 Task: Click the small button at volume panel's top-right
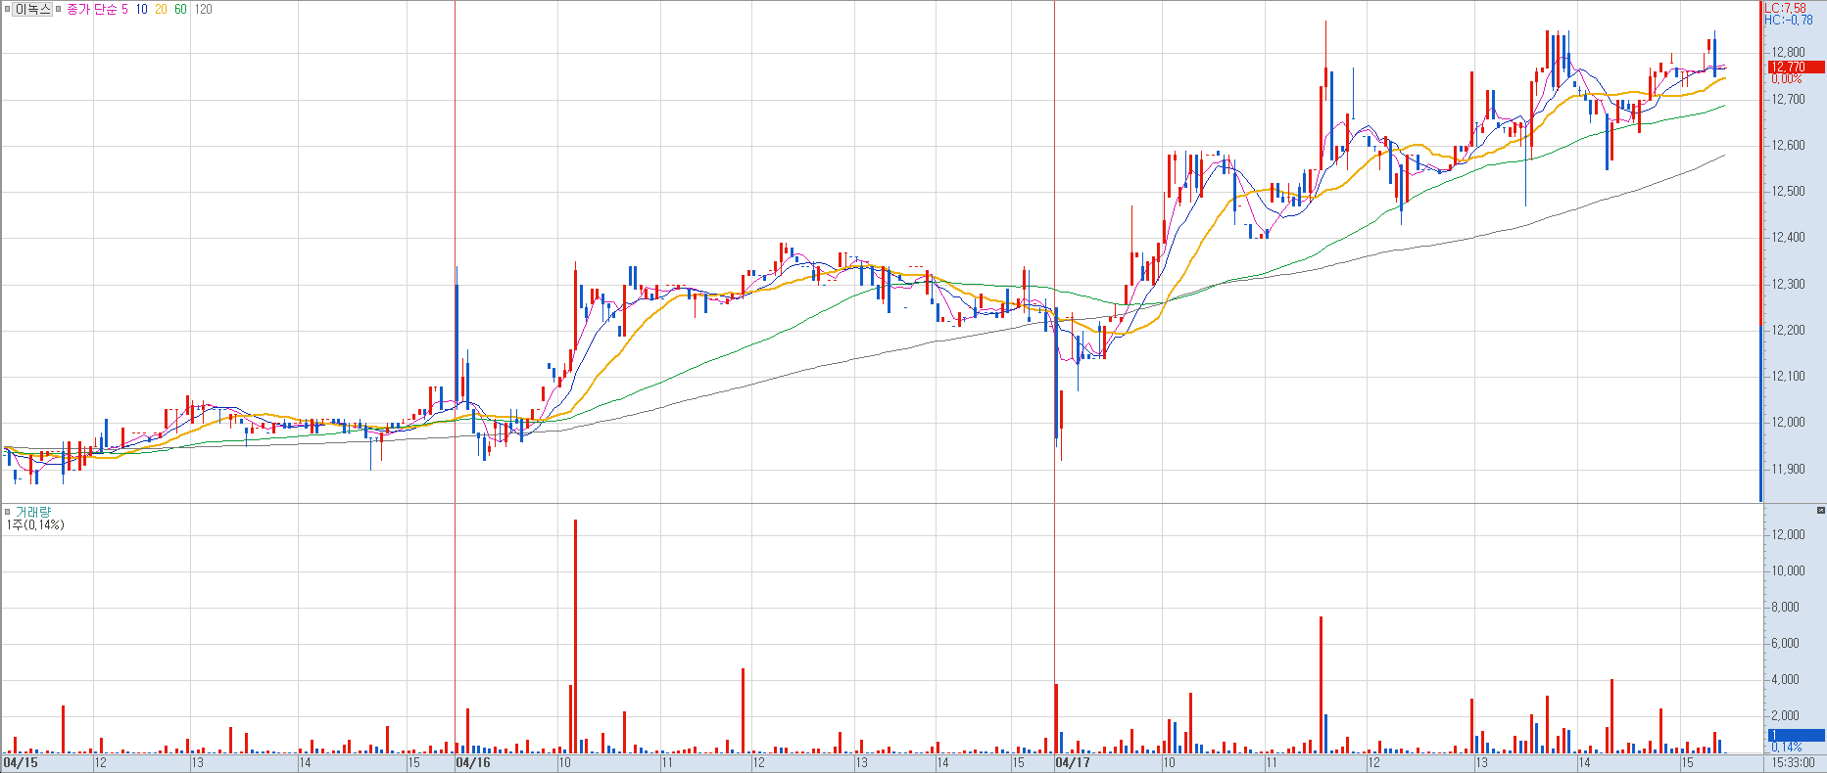click(1820, 510)
